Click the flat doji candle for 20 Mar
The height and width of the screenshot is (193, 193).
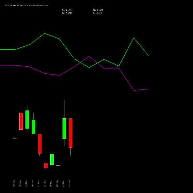point(58,165)
